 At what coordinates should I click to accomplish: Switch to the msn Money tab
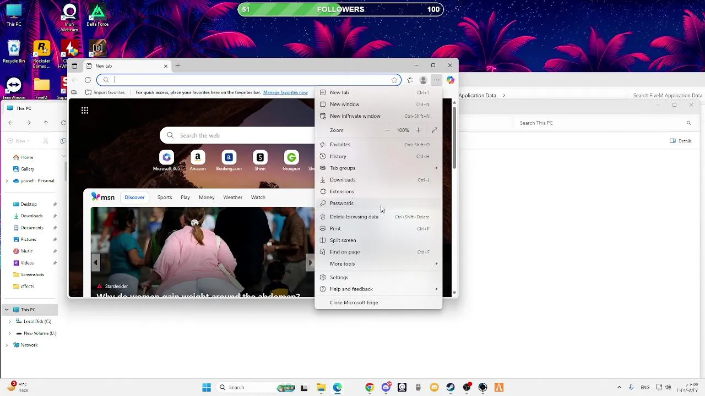(207, 197)
